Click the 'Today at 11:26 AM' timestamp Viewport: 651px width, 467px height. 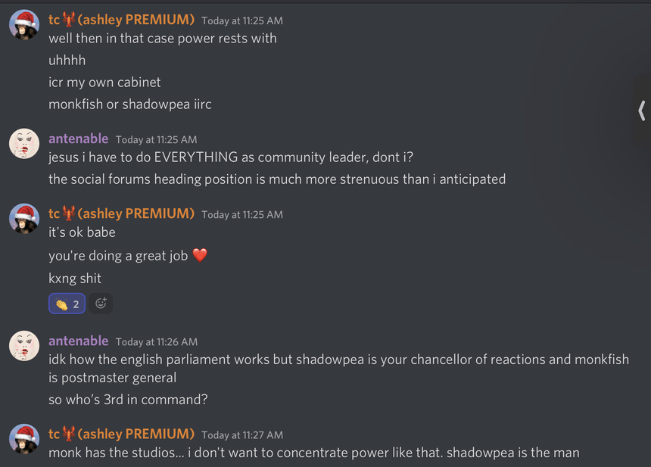point(157,342)
